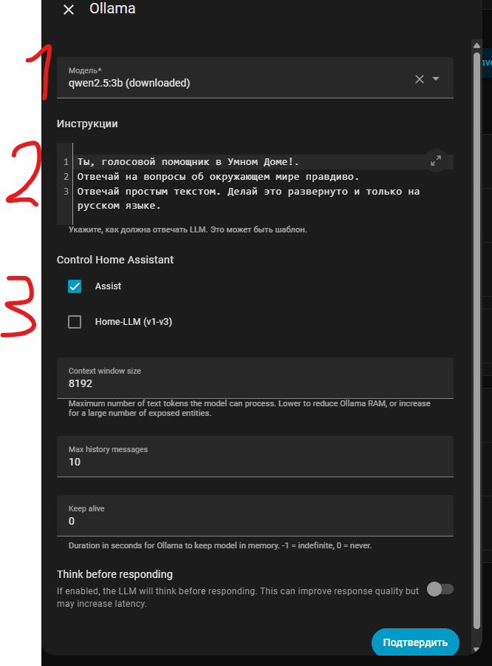Clear the selected model qwen2.5:3b
The image size is (492, 666).
pyautogui.click(x=420, y=79)
